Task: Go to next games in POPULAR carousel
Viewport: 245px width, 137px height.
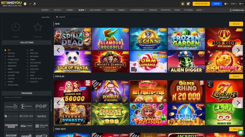Action: (x=238, y=103)
